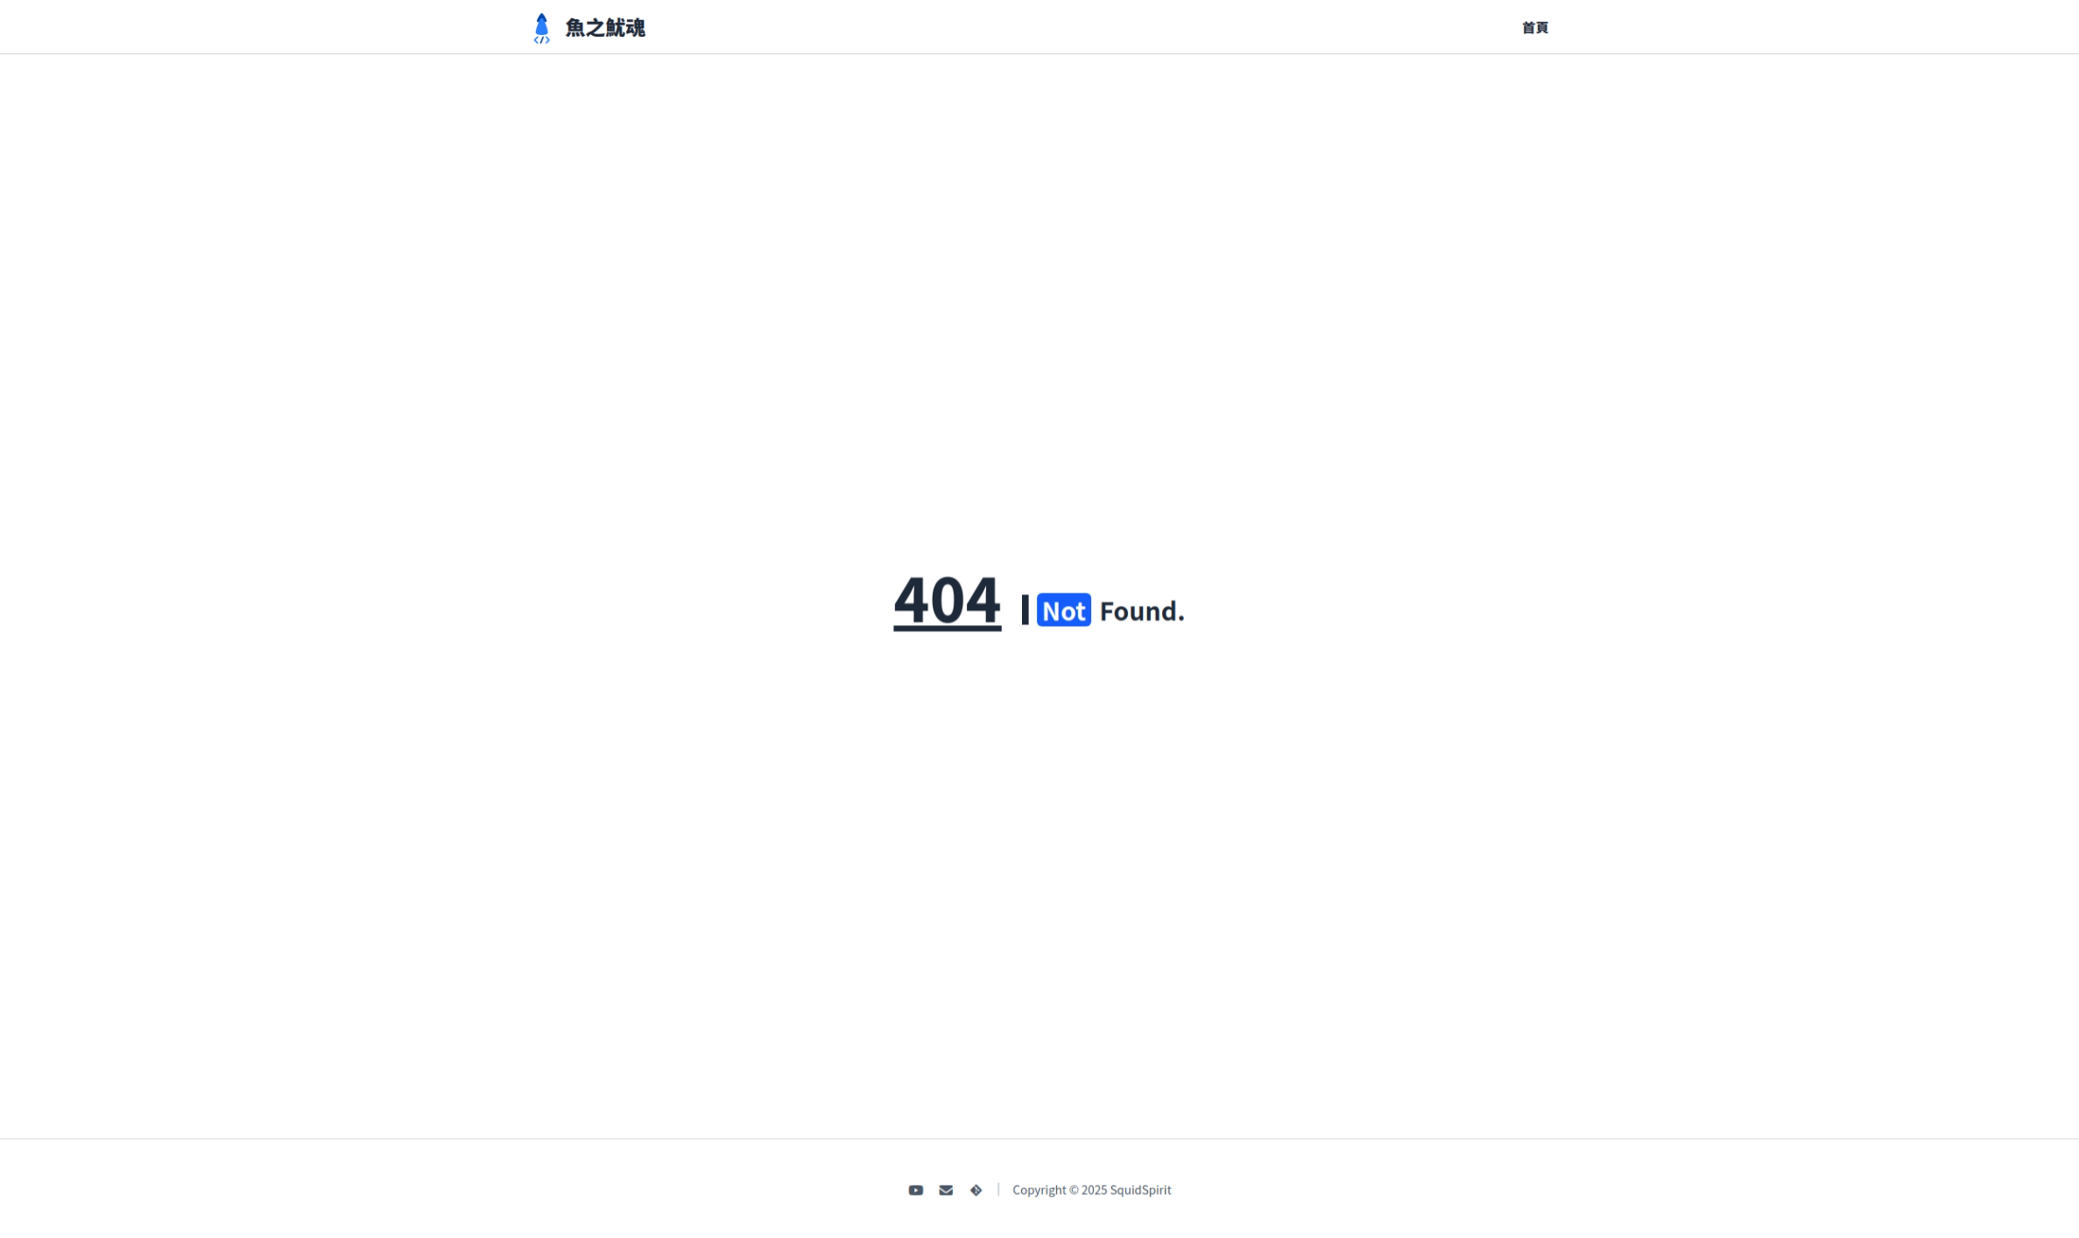The width and height of the screenshot is (2079, 1238).
Task: Open the Git repository diamond icon
Action: [x=976, y=1190]
